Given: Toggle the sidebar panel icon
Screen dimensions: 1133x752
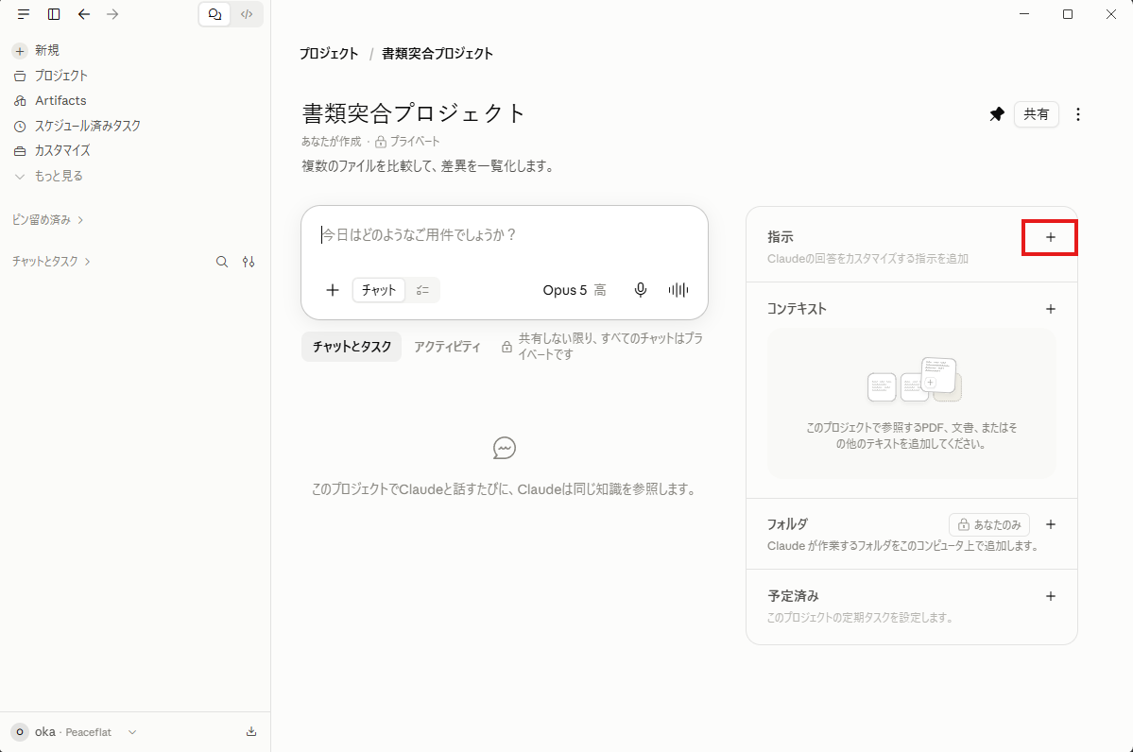Looking at the screenshot, I should click(x=54, y=14).
